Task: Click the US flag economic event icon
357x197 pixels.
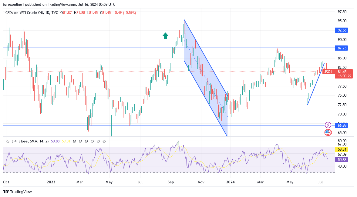Action: coord(328,132)
